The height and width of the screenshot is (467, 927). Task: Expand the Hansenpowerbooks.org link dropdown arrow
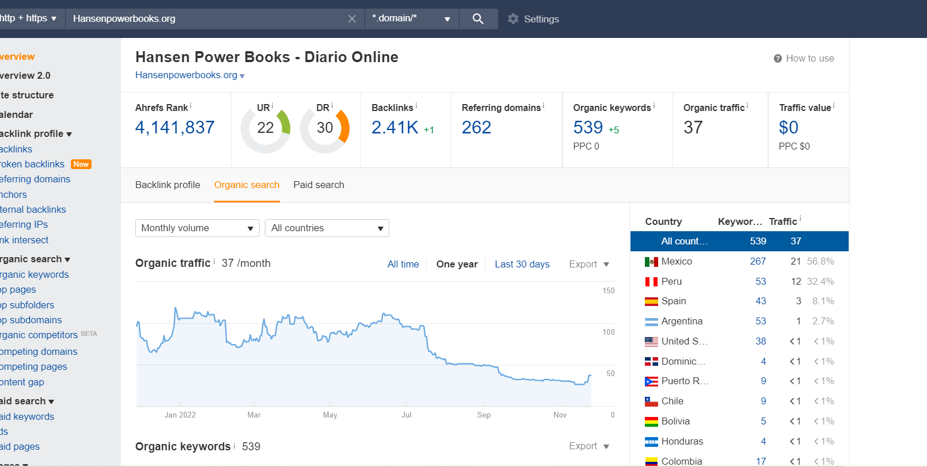(x=242, y=76)
